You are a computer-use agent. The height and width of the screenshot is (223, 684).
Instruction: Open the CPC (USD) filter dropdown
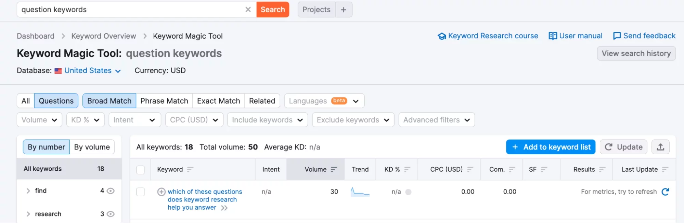tap(194, 120)
